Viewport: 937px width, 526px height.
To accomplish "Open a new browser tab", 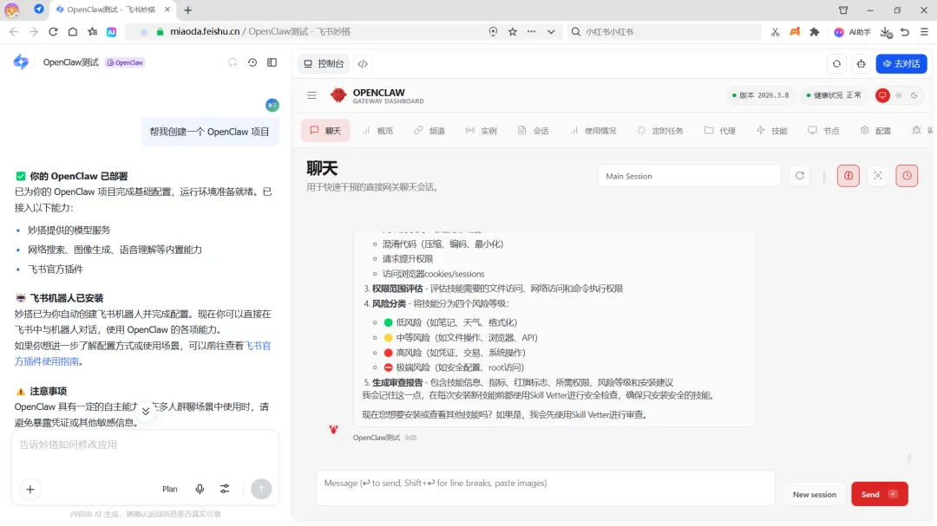I will coord(187,10).
